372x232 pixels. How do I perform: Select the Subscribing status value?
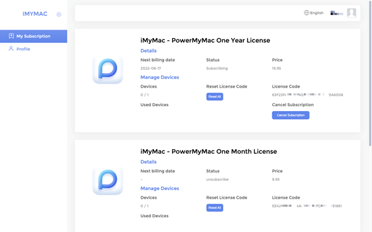point(217,68)
